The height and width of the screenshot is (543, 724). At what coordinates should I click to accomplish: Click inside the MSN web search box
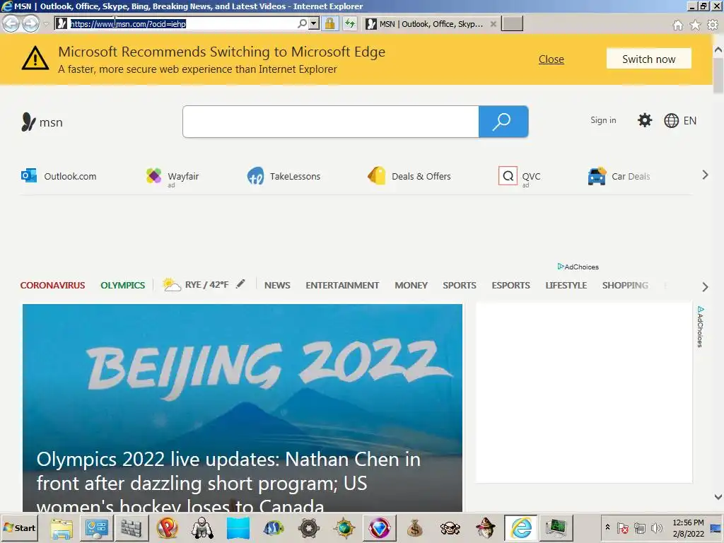331,122
